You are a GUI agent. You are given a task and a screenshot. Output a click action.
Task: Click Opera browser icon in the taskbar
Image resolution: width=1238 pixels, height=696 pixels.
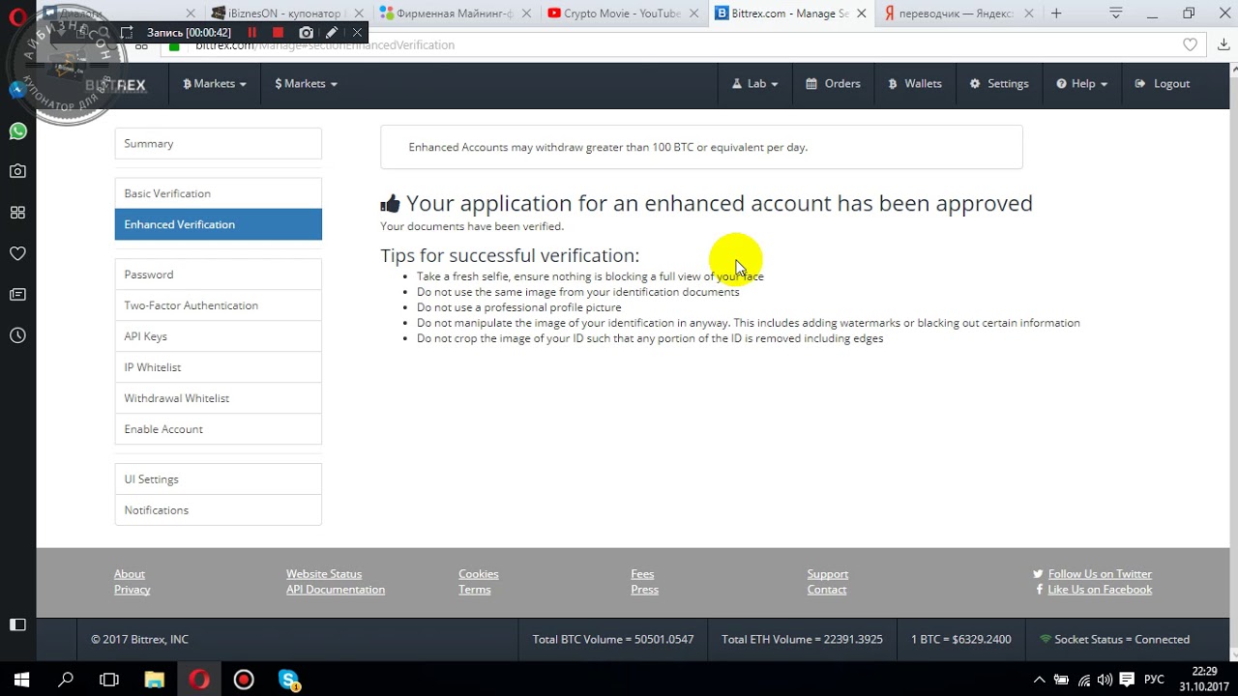(x=199, y=680)
